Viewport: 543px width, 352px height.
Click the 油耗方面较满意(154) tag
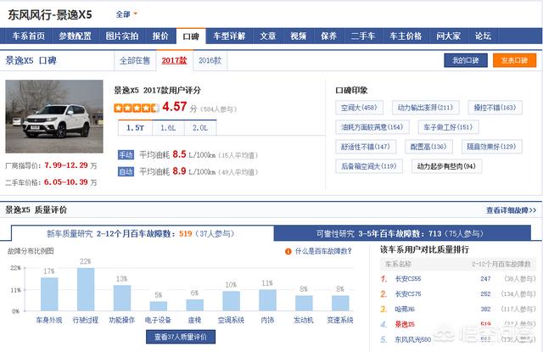372,127
